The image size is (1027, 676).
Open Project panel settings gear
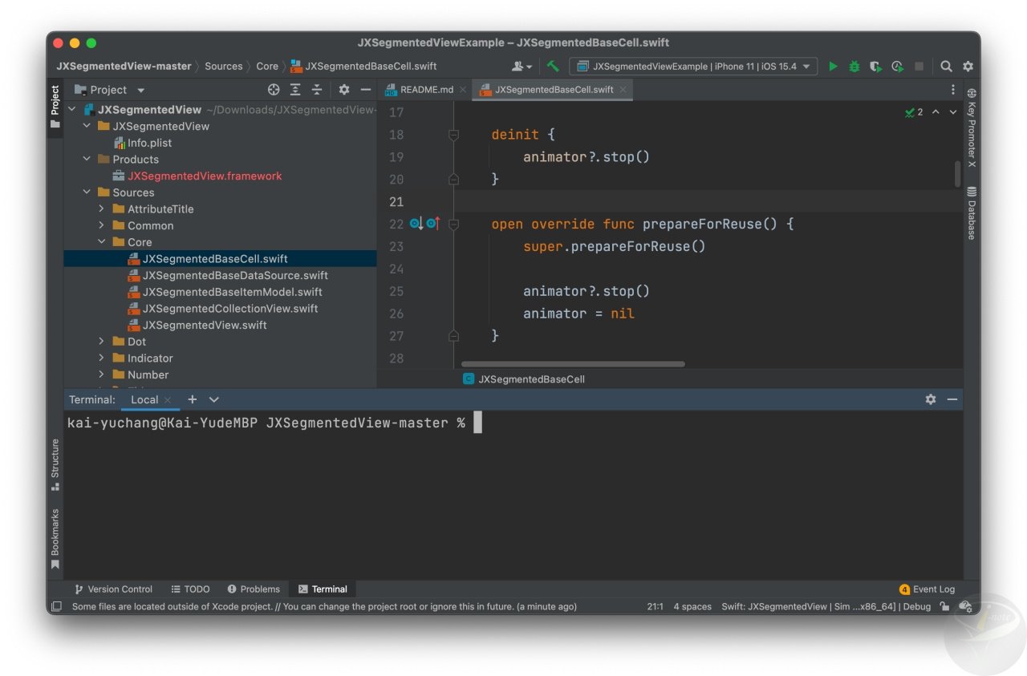[x=343, y=89]
